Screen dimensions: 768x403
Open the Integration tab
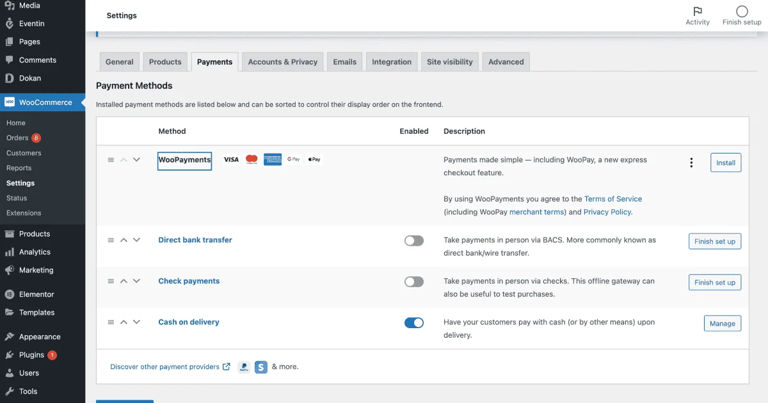[392, 62]
